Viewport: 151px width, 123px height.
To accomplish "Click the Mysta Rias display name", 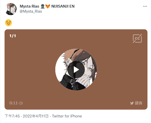I will click(x=29, y=6).
